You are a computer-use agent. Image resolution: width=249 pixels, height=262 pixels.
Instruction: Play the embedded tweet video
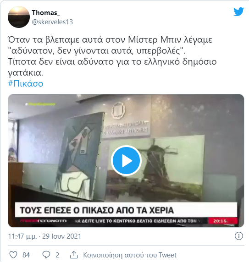coord(126,161)
